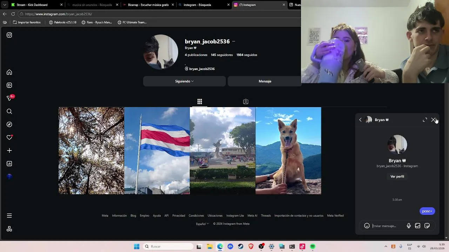The height and width of the screenshot is (252, 449).
Task: Open Meta Verified footer link
Action: [x=335, y=216]
